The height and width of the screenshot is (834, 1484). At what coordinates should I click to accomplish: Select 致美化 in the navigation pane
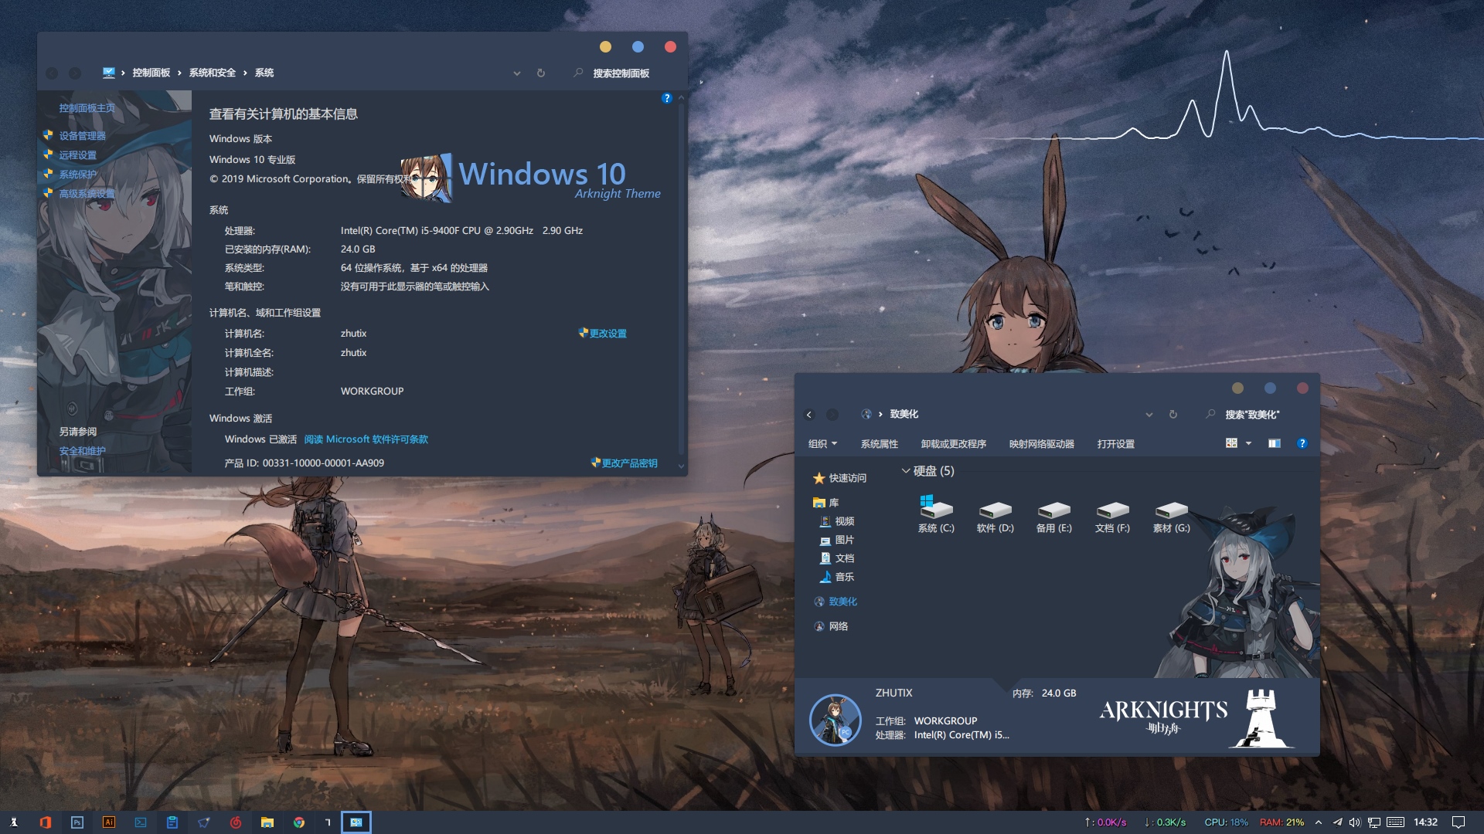836,602
